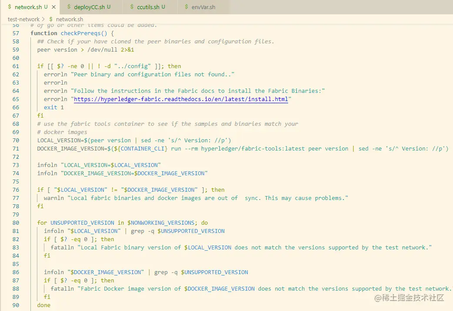Click errorln 'Follow the instructions in the Fabric' line
The height and width of the screenshot is (311, 453).
point(184,91)
